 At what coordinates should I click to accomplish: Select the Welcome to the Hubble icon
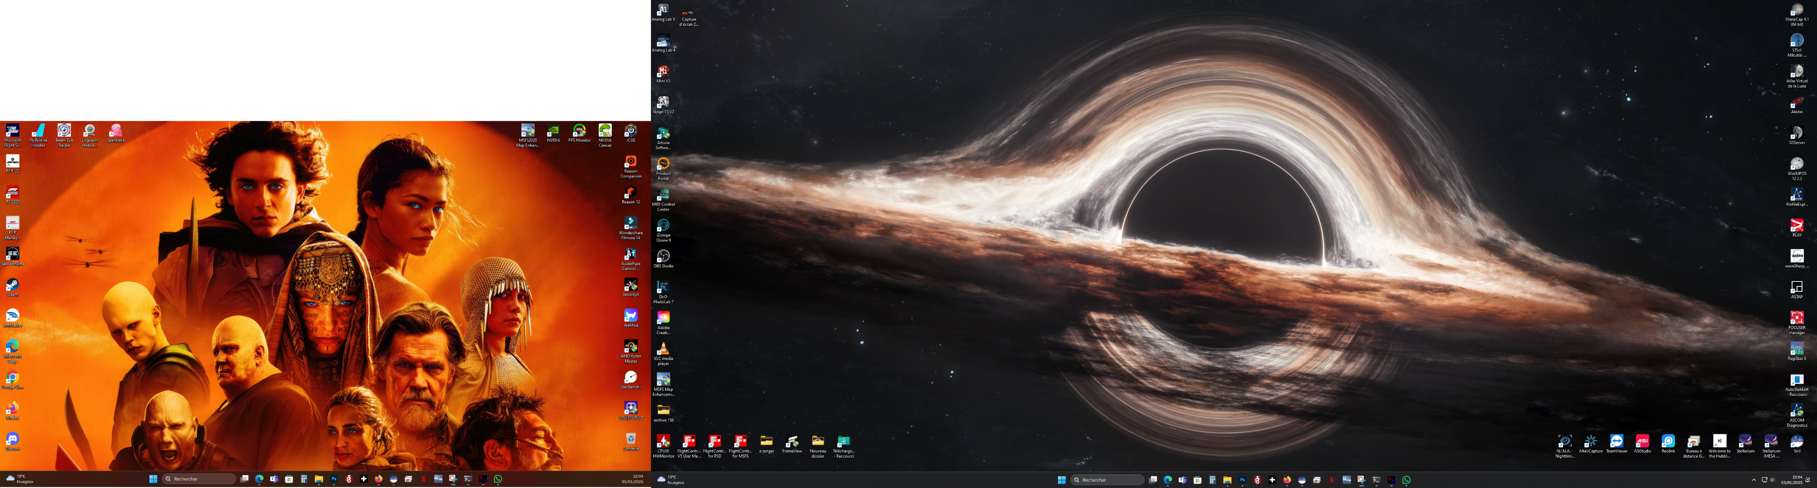(x=1719, y=446)
